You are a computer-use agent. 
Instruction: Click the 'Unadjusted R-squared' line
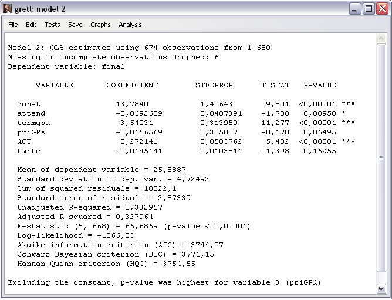90,207
